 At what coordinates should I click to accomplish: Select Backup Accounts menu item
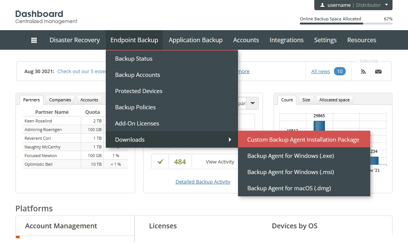[172, 75]
